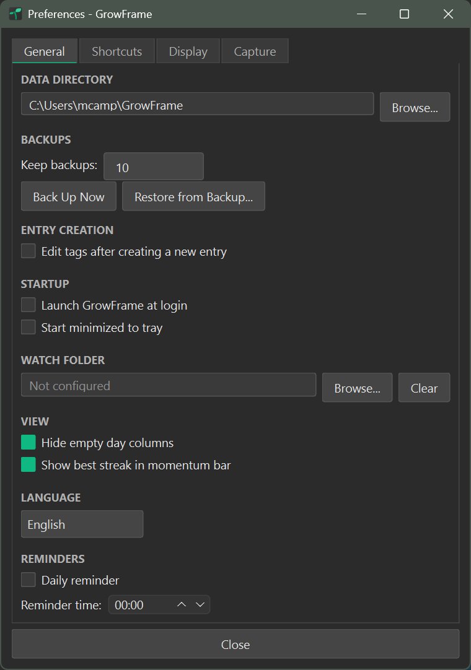The height and width of the screenshot is (670, 471).
Task: Click Back Up Now
Action: tap(68, 196)
